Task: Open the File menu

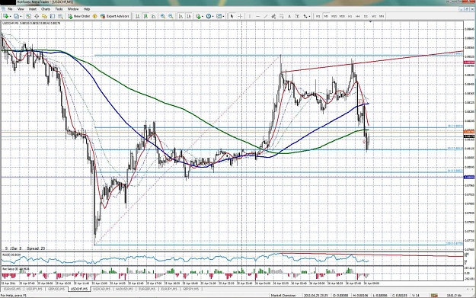Action: 10,9
